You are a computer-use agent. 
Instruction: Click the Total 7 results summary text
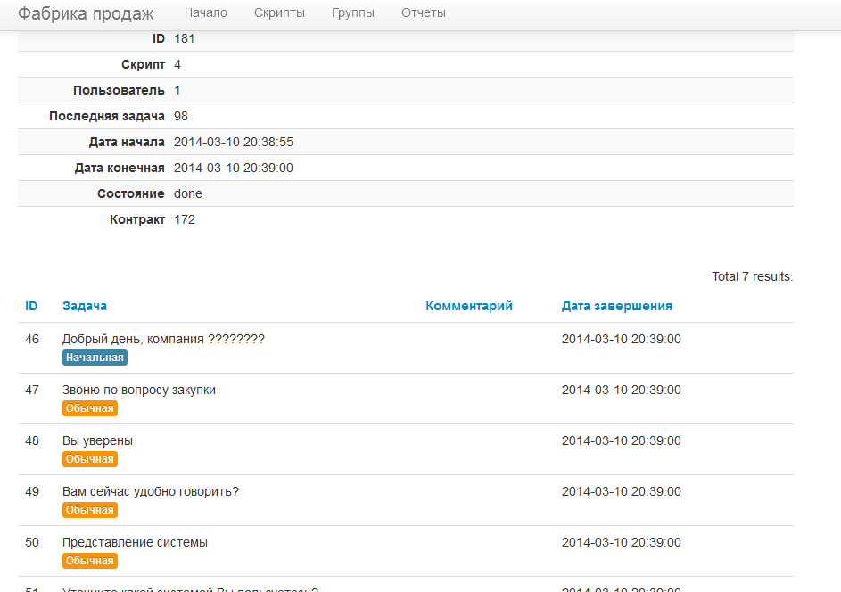click(753, 276)
